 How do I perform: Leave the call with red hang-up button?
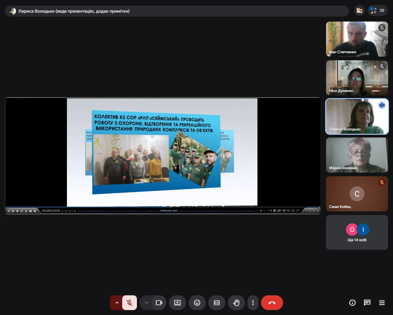272,303
